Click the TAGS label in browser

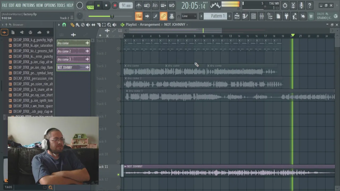8,187
